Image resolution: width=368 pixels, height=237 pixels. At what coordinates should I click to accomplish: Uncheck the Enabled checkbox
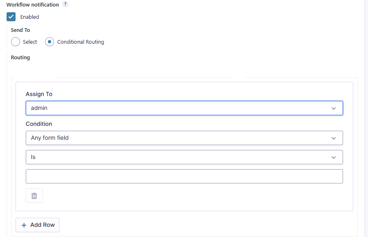11,17
